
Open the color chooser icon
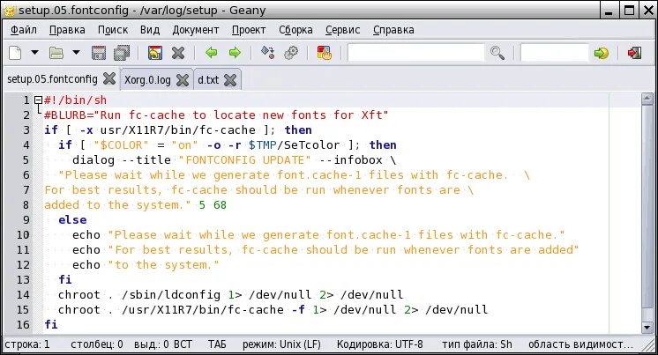pos(324,53)
